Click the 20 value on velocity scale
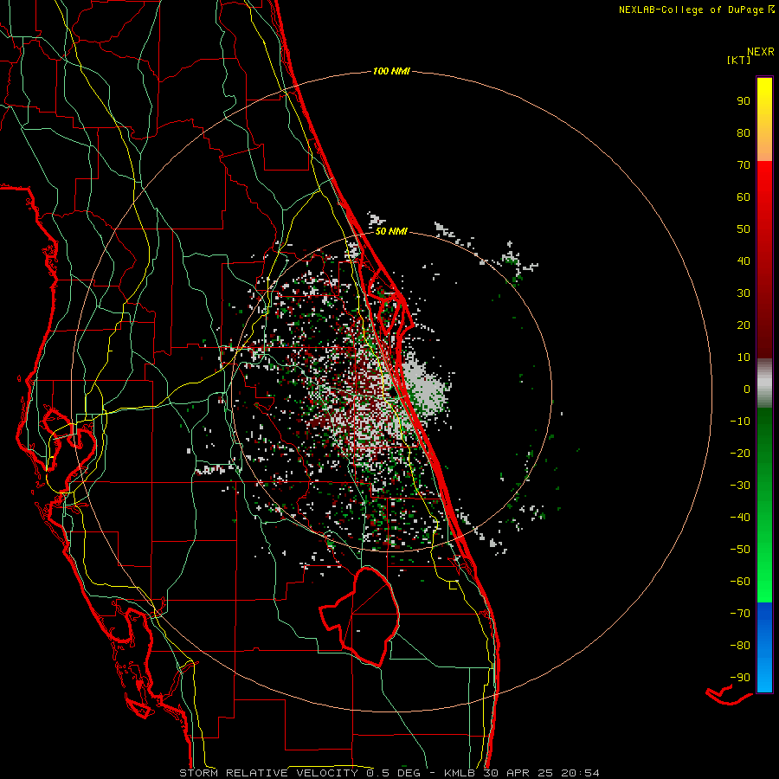Screen dimensions: 779x779 (744, 325)
